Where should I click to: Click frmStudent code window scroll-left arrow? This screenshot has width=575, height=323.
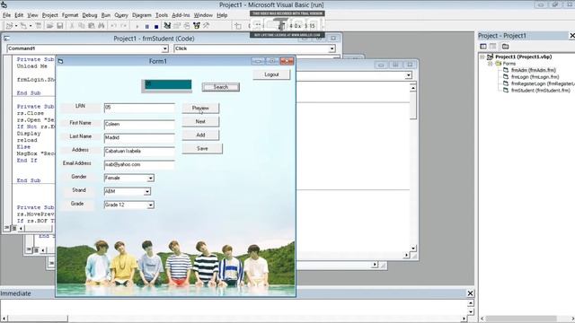[21, 228]
